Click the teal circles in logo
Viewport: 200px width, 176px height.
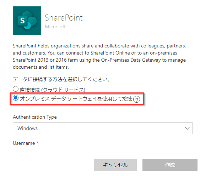[31, 20]
